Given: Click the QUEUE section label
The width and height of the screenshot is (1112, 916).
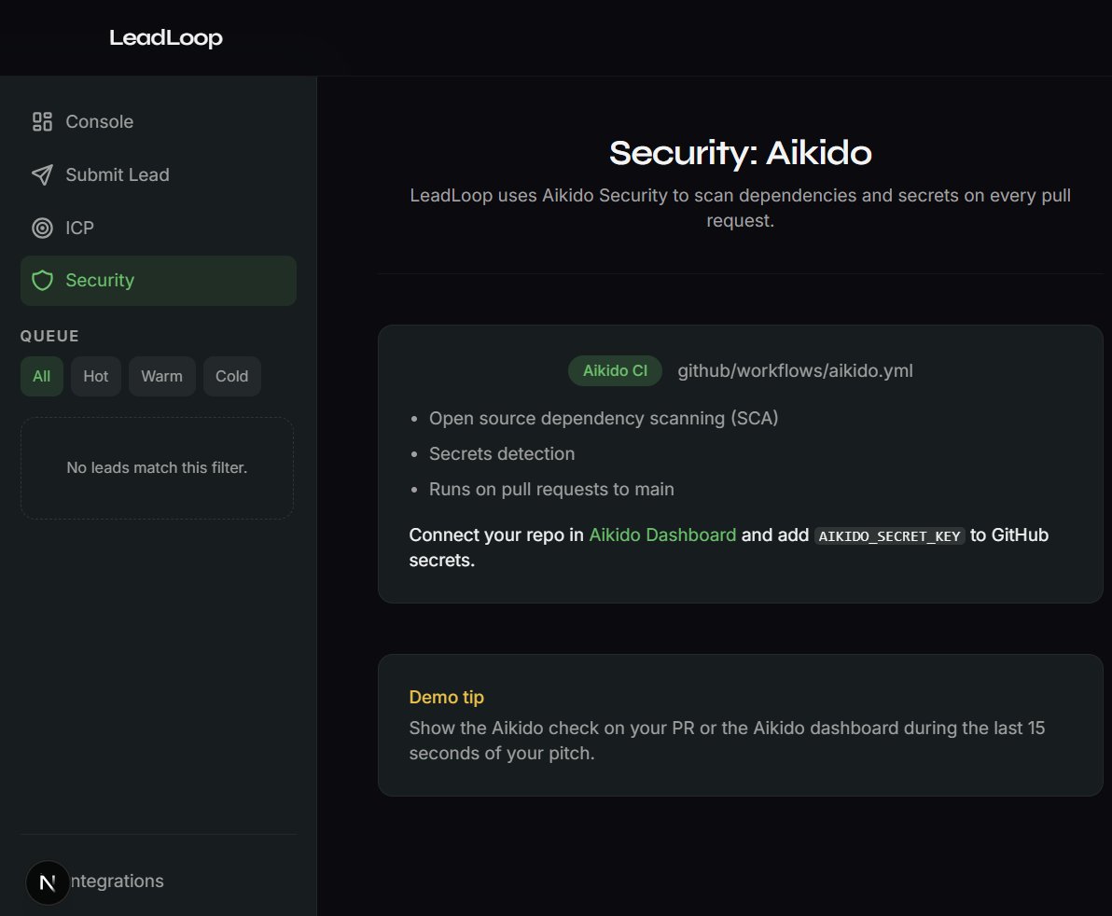Looking at the screenshot, I should (49, 336).
